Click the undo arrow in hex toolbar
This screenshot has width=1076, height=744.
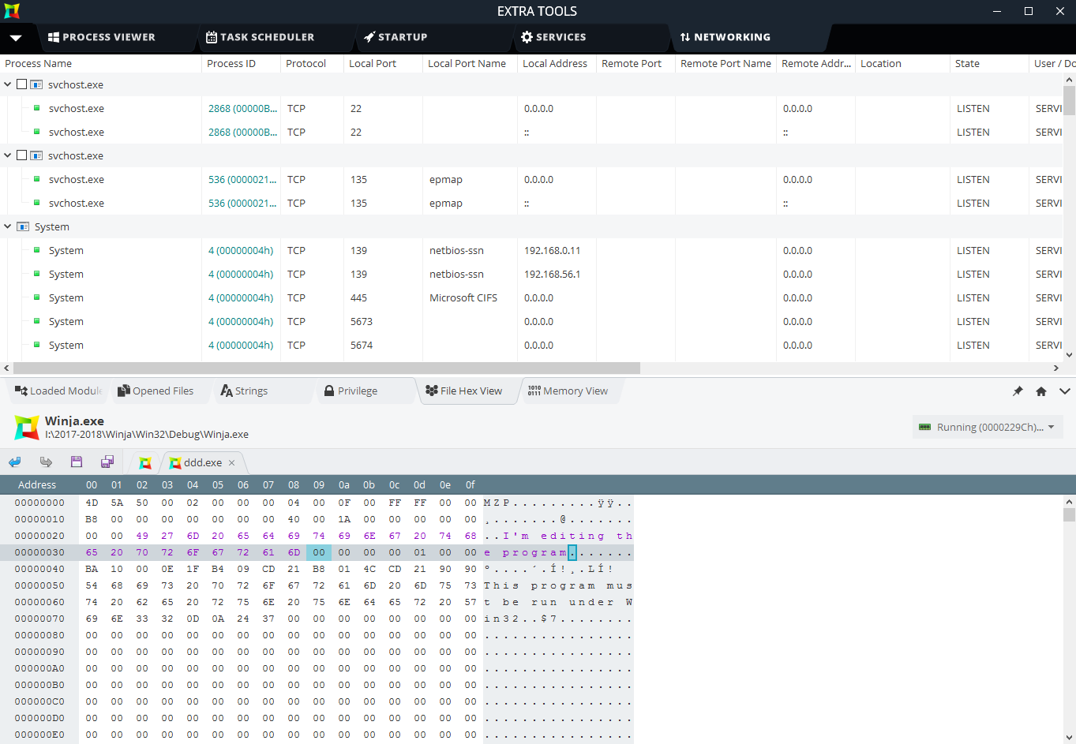15,462
